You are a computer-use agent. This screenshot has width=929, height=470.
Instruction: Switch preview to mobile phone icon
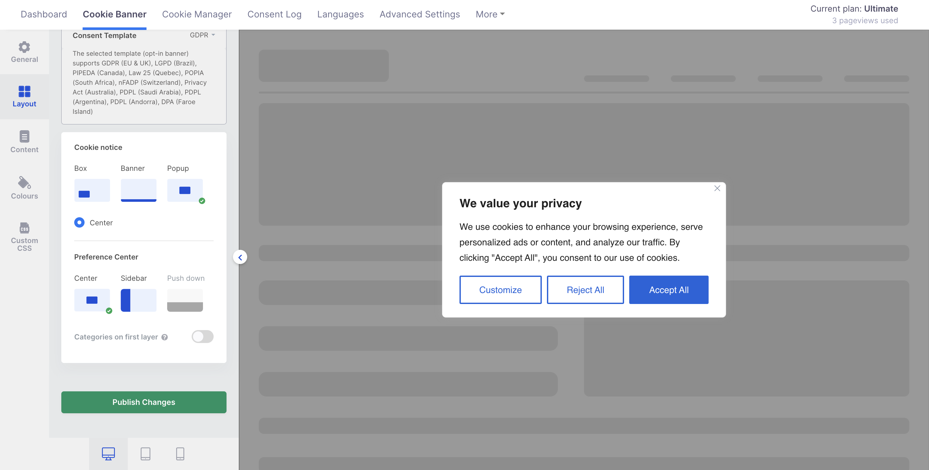click(180, 454)
